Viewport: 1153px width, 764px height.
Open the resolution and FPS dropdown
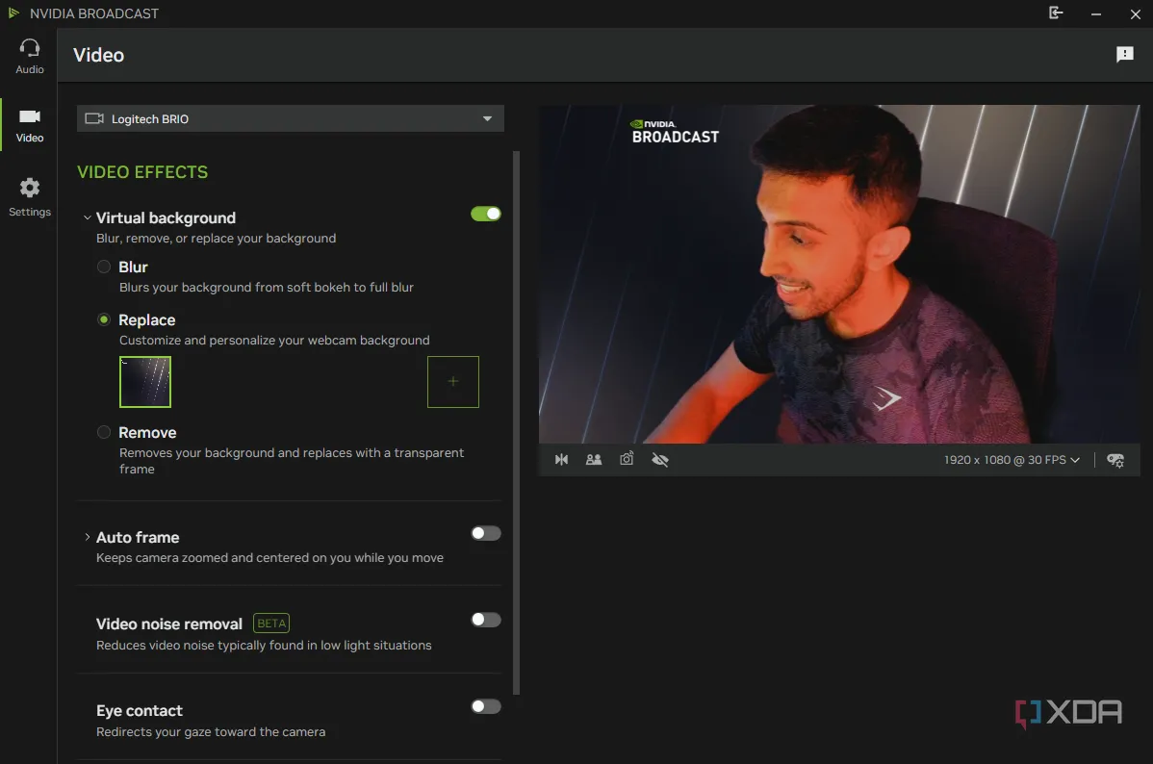point(1011,459)
